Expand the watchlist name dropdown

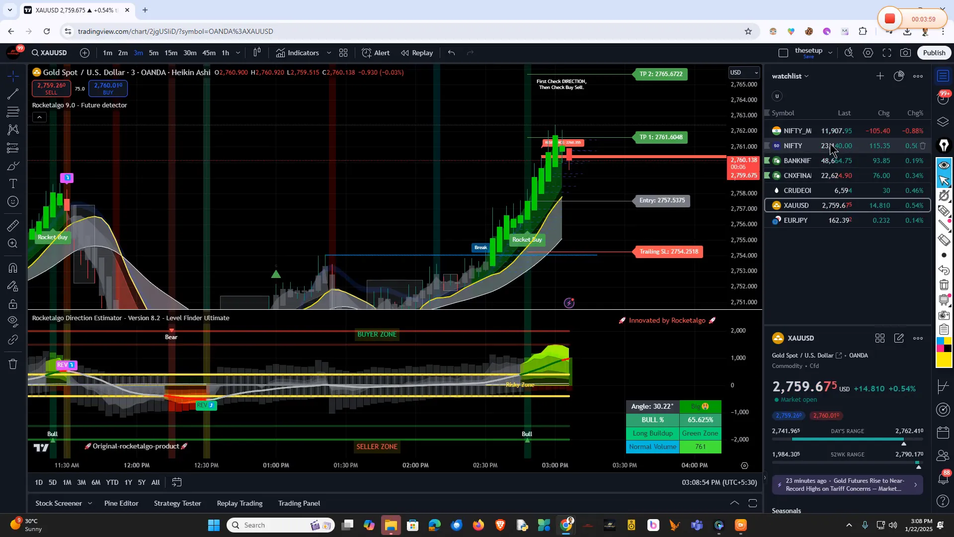pos(806,76)
